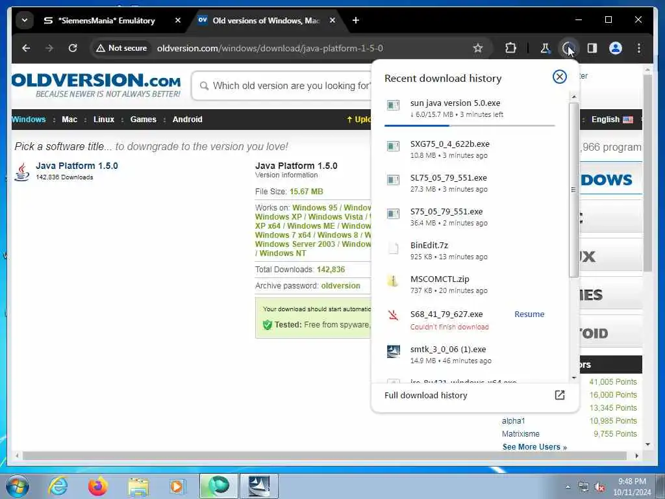Image resolution: width=665 pixels, height=499 pixels.
Task: Click the BinEdit.7z file icon
Action: (x=394, y=248)
